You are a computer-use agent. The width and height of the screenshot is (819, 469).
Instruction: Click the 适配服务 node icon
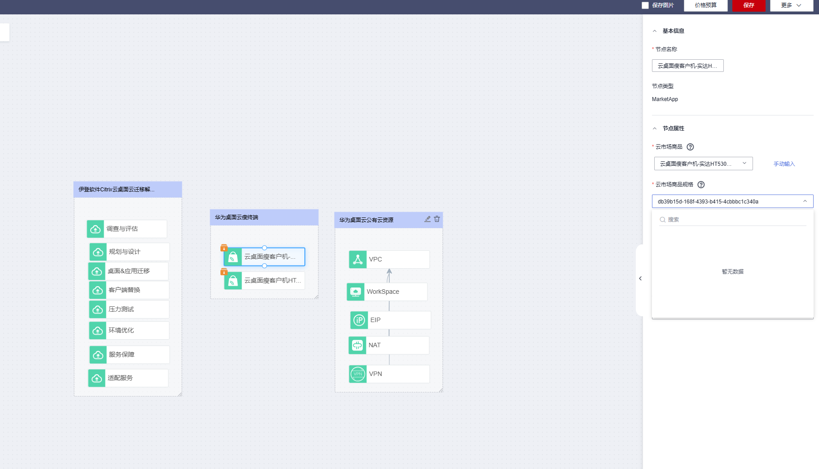click(97, 378)
